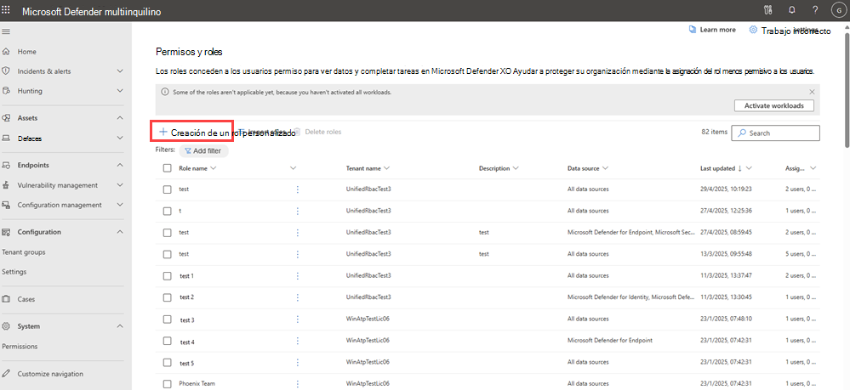Click the Home house icon
This screenshot has height=390, width=850.
pos(7,52)
